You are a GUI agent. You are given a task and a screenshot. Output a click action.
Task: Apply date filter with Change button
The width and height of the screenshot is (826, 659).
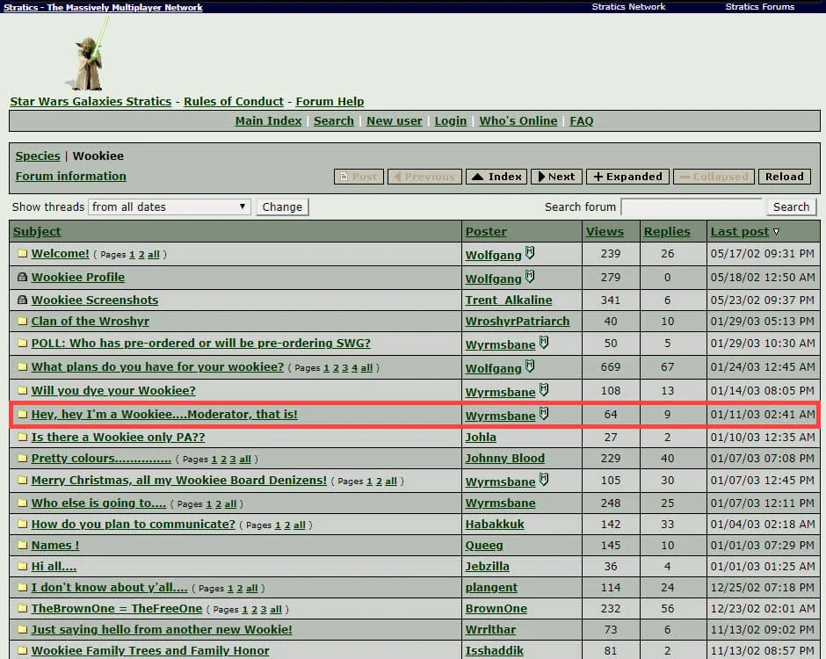tap(282, 206)
